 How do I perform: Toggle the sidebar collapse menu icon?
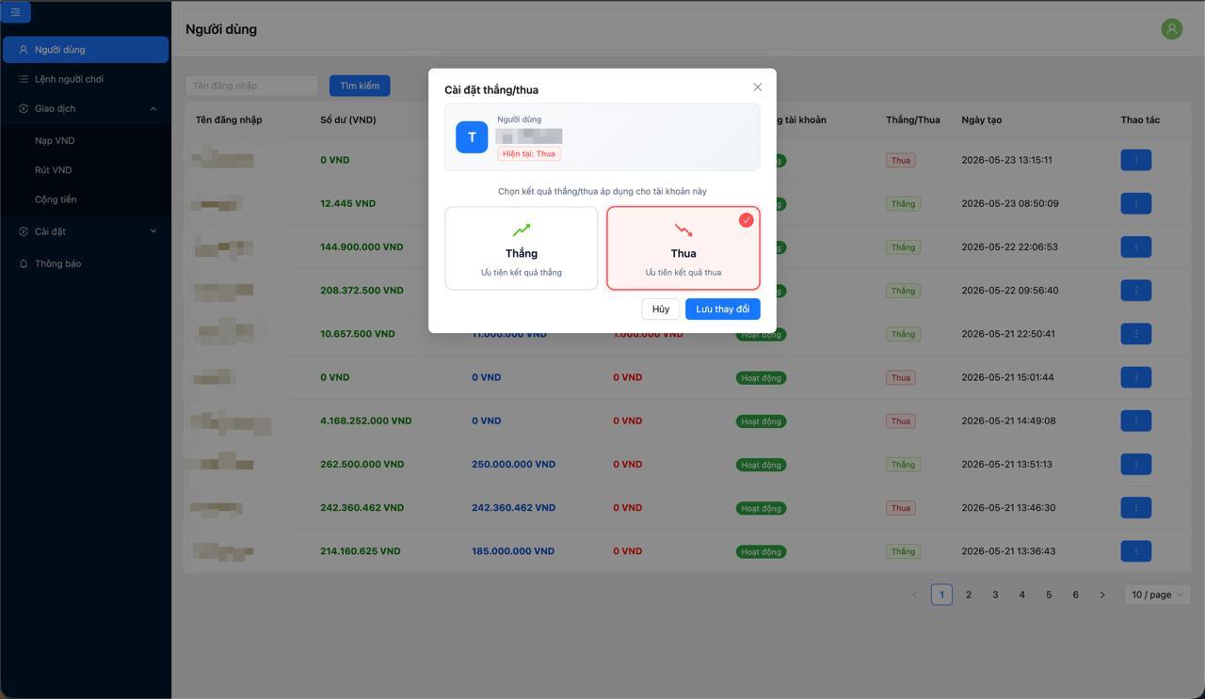click(15, 12)
